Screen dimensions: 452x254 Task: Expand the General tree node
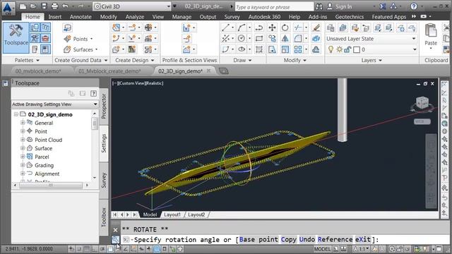click(x=23, y=123)
